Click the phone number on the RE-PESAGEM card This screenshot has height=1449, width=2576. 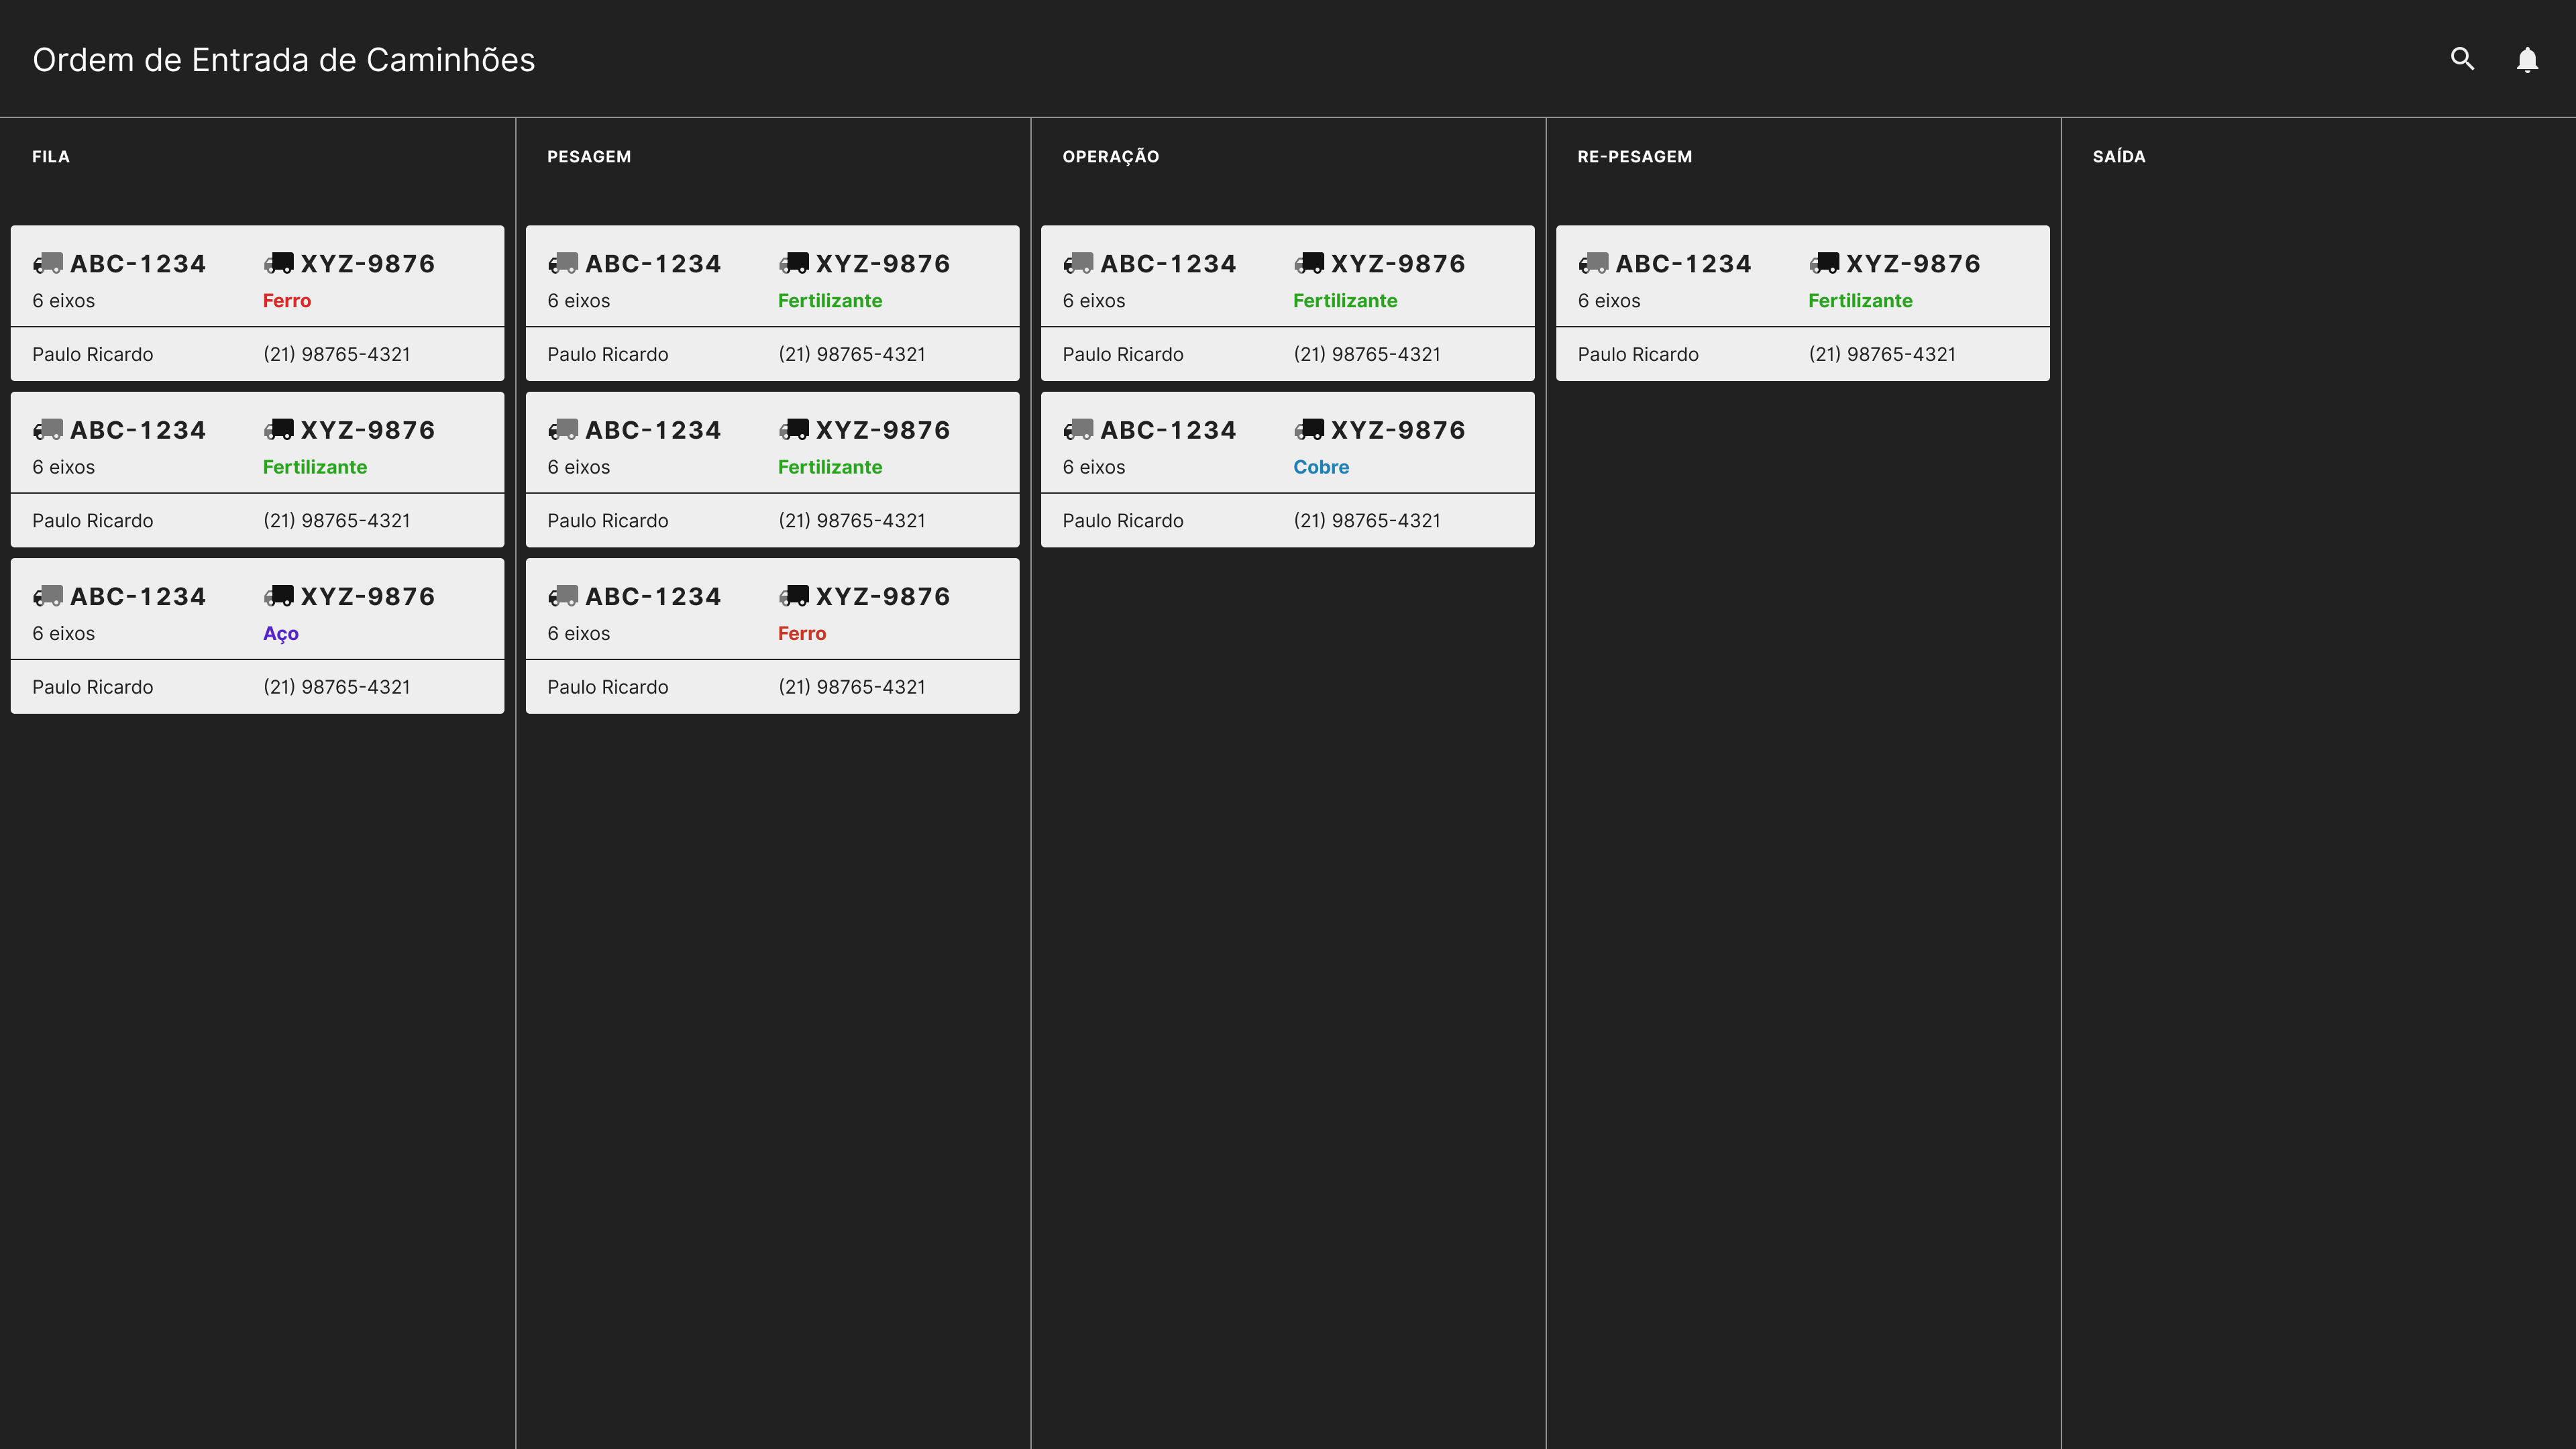1882,354
